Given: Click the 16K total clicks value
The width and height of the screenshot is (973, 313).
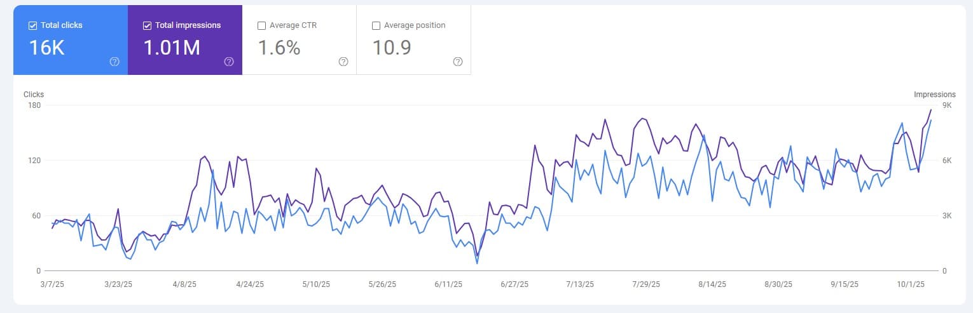Looking at the screenshot, I should click(47, 48).
